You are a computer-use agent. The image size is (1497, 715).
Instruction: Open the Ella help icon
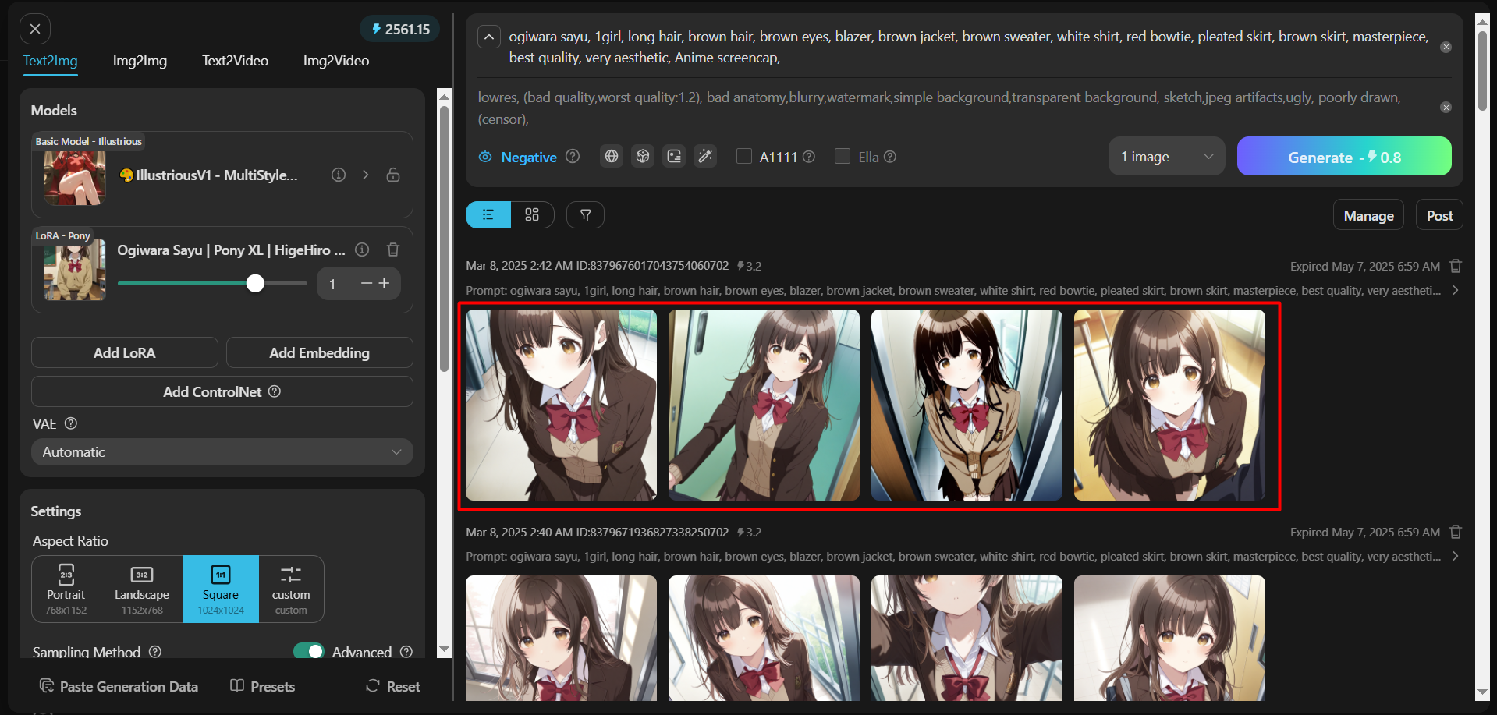(x=890, y=156)
